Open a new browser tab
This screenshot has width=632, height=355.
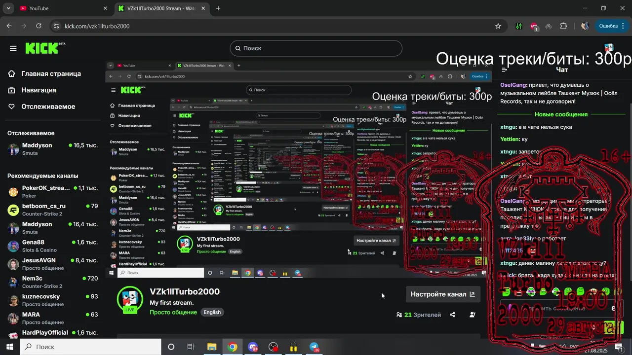218,8
